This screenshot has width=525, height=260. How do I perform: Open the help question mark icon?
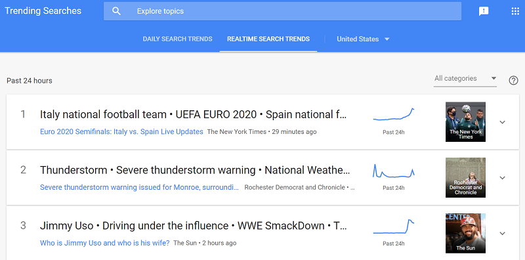[513, 80]
